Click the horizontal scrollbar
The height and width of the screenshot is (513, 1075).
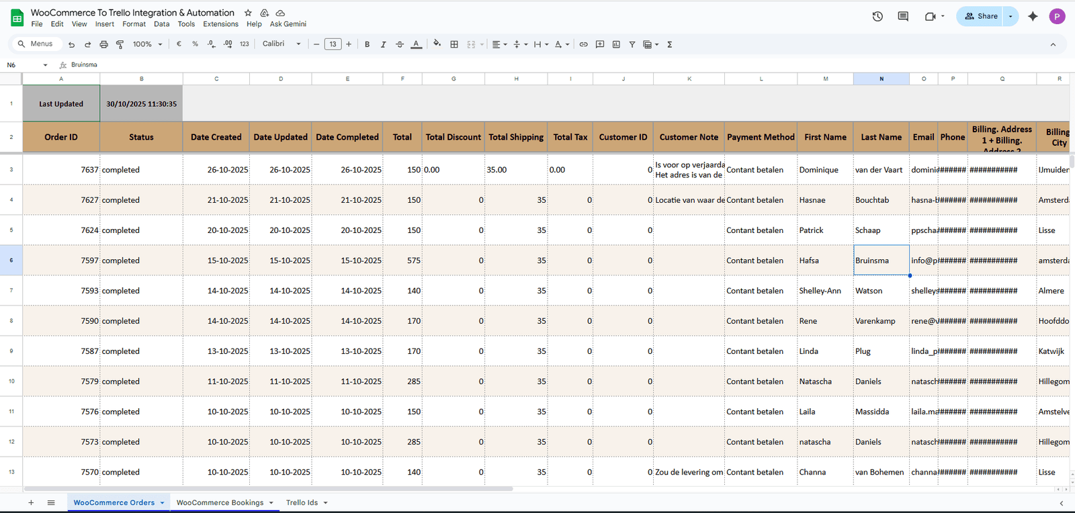pyautogui.click(x=269, y=489)
